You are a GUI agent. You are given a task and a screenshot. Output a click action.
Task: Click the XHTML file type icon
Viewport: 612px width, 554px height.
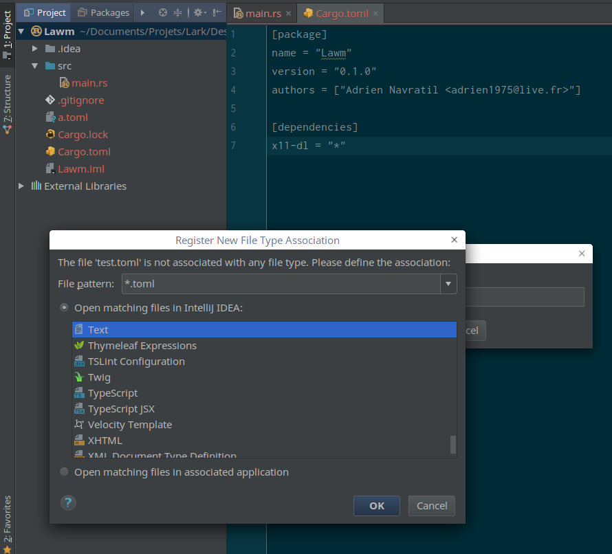[79, 441]
